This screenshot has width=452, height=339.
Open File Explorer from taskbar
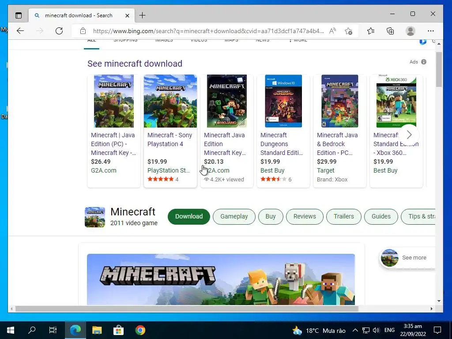[97, 330]
